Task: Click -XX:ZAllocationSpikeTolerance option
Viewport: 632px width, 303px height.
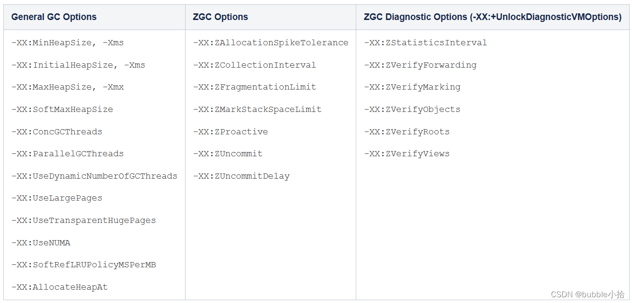Action: 270,43
